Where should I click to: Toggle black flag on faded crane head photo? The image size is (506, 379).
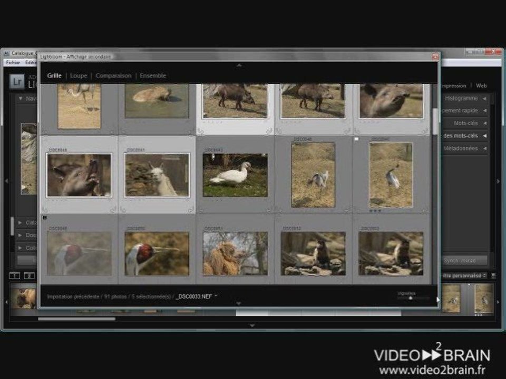pos(44,218)
